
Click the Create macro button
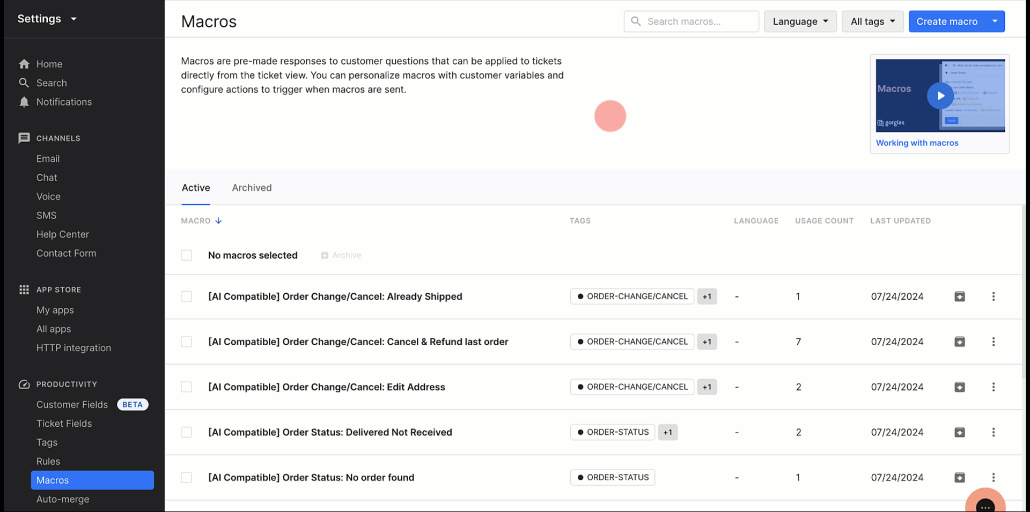pos(946,21)
